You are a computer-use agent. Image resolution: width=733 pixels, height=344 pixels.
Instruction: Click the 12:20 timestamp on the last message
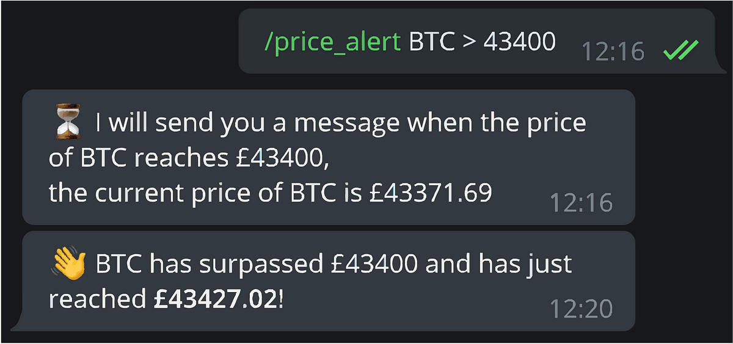click(581, 309)
